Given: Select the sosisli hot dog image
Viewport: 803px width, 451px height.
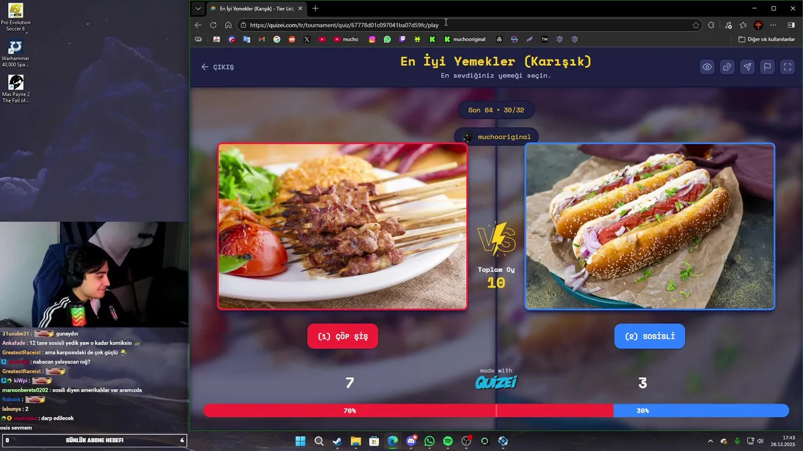Looking at the screenshot, I should (x=650, y=226).
